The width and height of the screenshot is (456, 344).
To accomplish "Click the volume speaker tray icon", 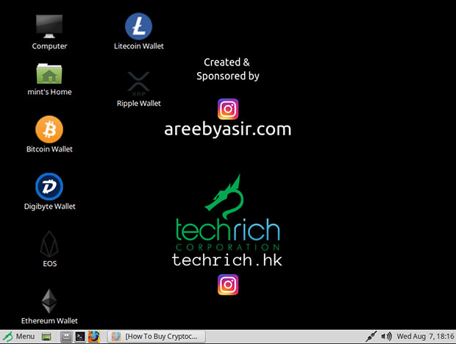I will [386, 337].
